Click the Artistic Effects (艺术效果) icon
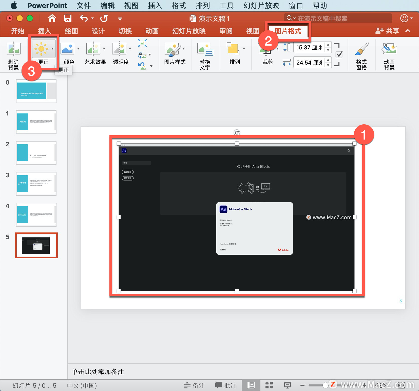The image size is (419, 391). pyautogui.click(x=93, y=49)
